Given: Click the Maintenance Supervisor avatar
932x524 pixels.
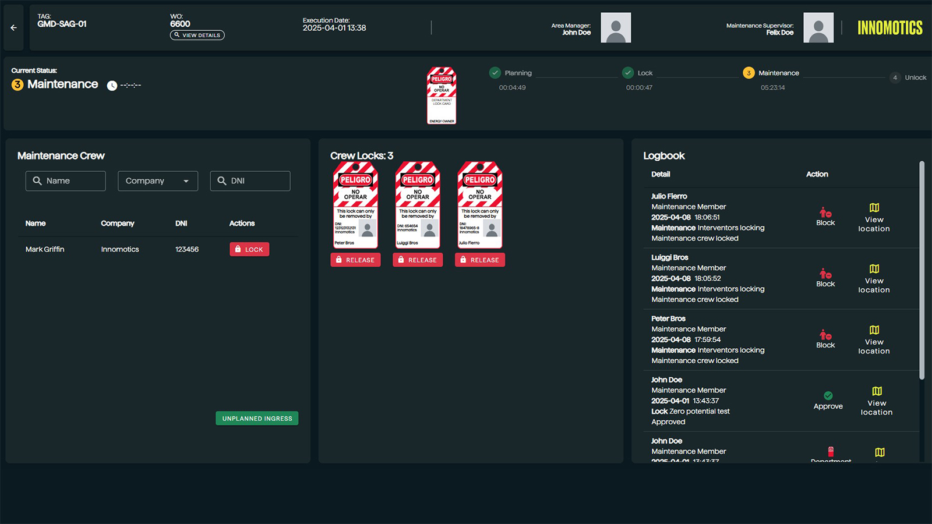Looking at the screenshot, I should pyautogui.click(x=818, y=28).
